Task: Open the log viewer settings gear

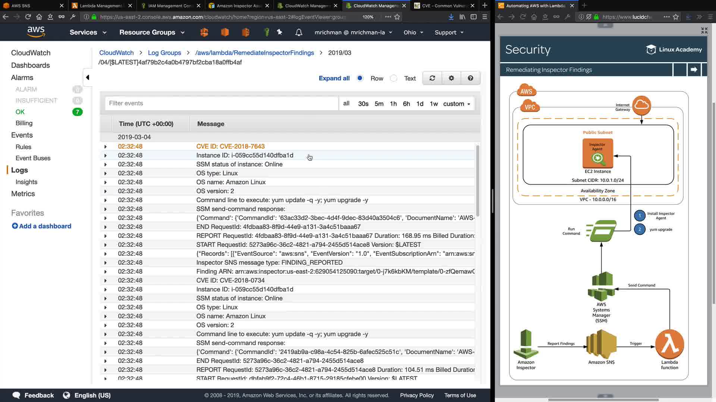Action: 451,78
